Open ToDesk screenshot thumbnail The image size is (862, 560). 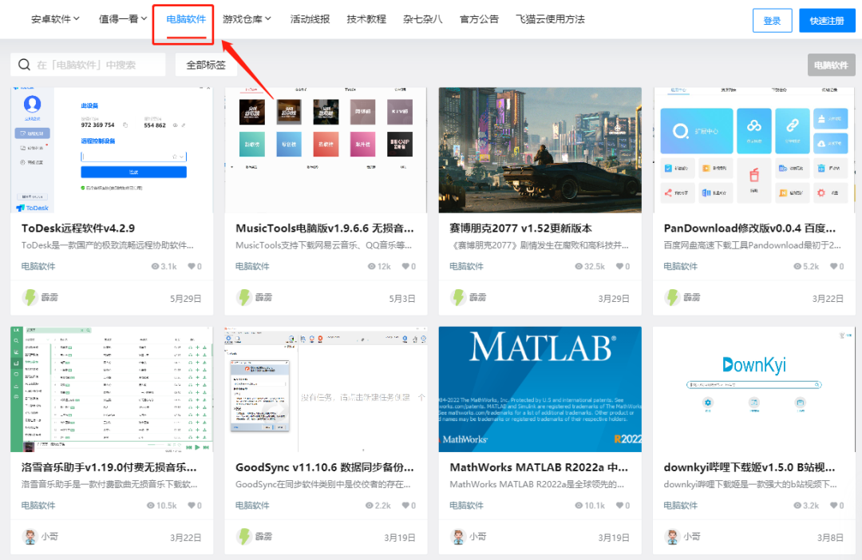(x=112, y=149)
